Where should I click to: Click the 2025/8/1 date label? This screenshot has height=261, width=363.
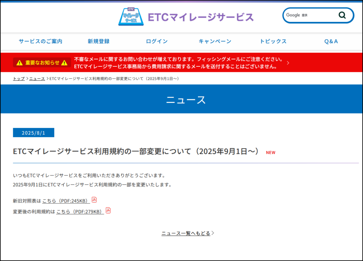point(34,133)
